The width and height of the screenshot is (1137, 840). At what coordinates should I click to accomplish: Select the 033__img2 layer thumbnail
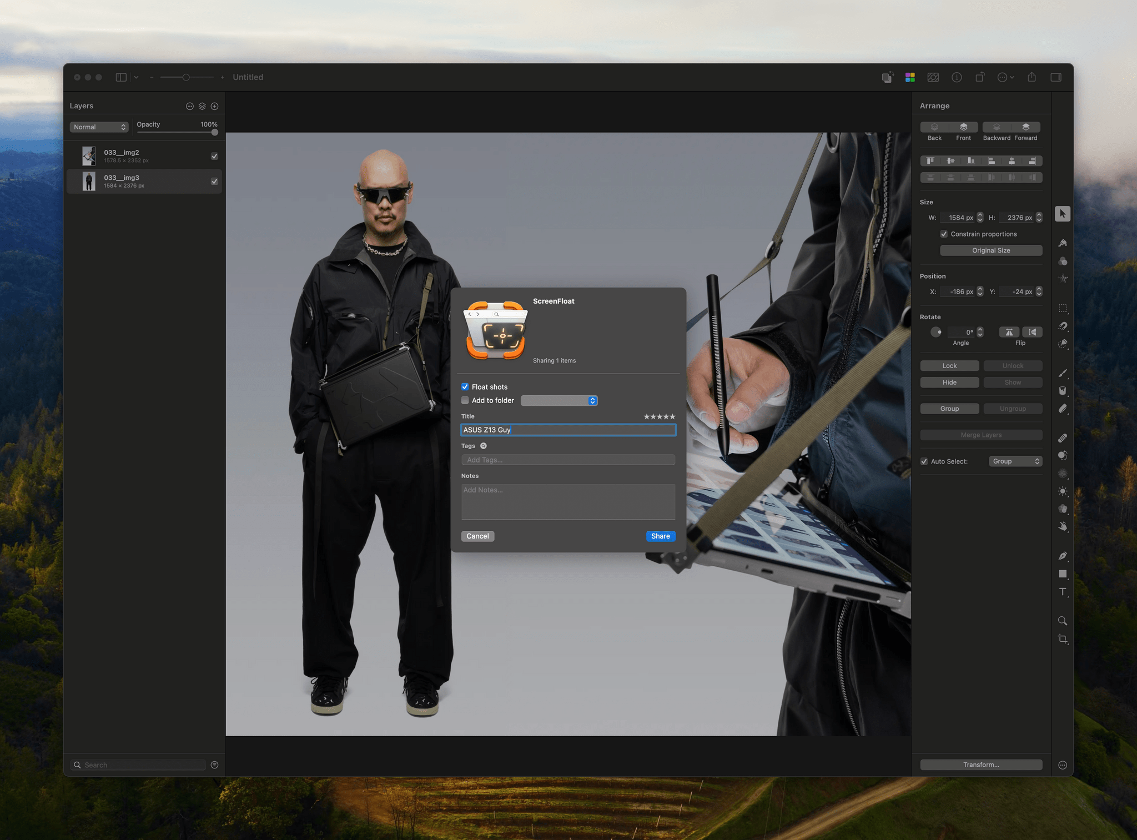point(89,156)
